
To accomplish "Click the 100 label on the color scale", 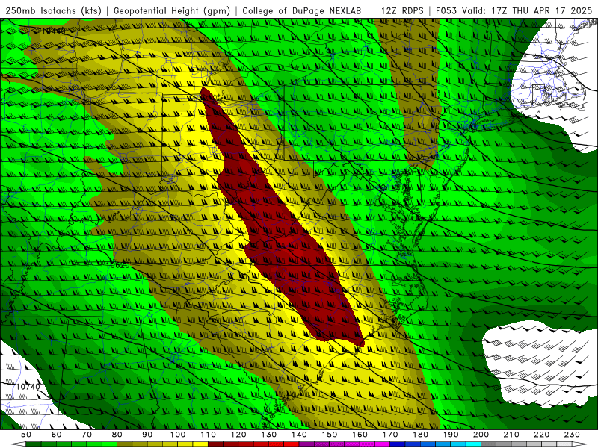I will coord(178,435).
